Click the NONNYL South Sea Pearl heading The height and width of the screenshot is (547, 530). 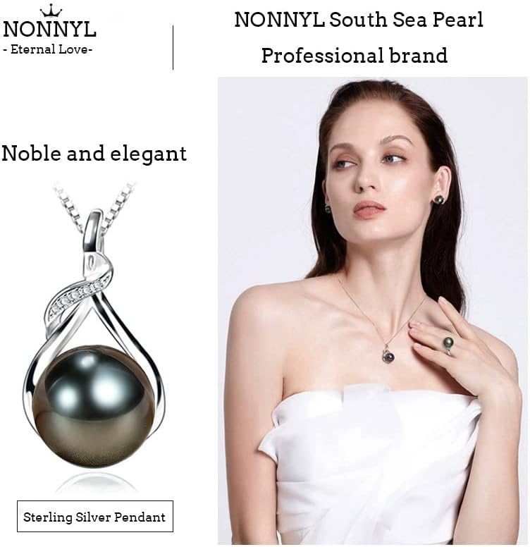point(359,20)
